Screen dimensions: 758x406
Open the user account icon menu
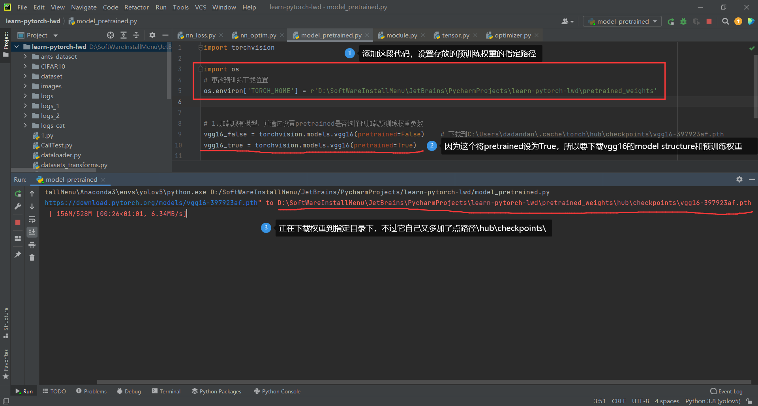(567, 22)
